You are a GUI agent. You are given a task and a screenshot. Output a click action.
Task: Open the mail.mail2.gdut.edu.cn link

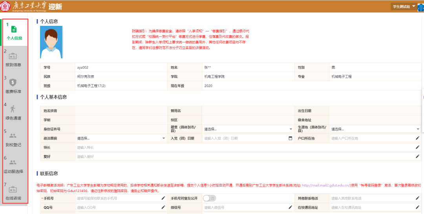(325, 185)
